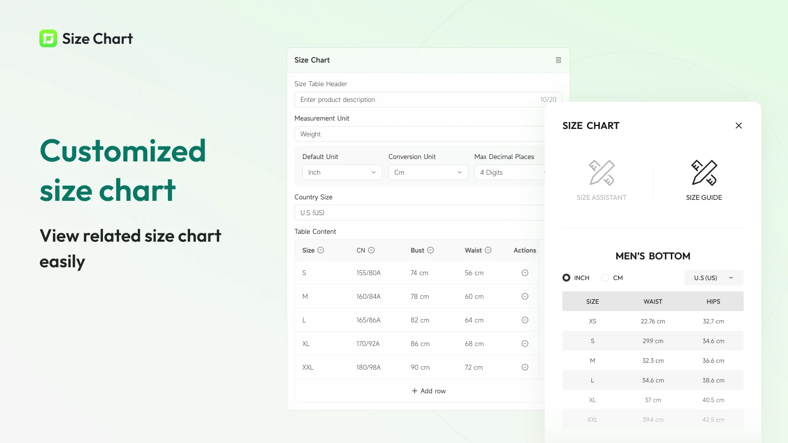788x443 pixels.
Task: Click the 180/98A cell in row XXL
Action: (368, 367)
